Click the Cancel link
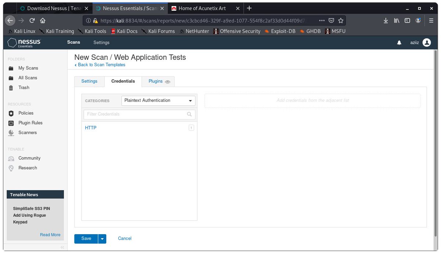441x254 pixels. [125, 239]
